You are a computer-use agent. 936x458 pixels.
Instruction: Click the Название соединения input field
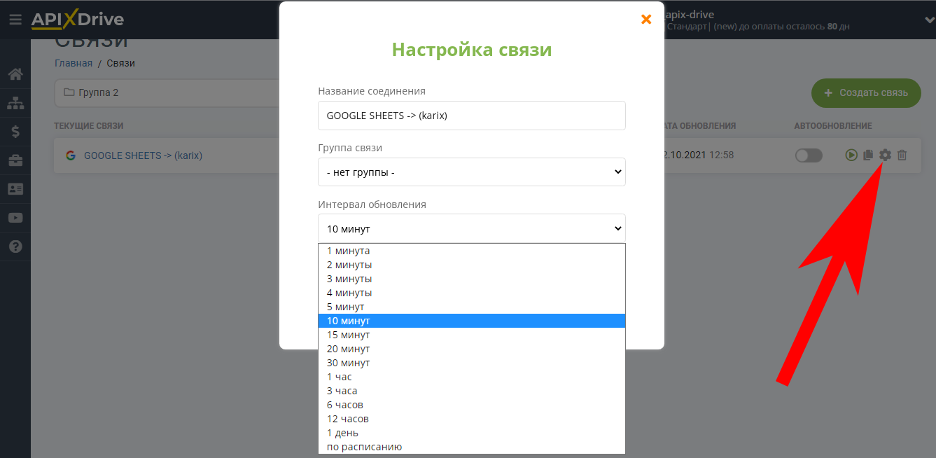[471, 116]
